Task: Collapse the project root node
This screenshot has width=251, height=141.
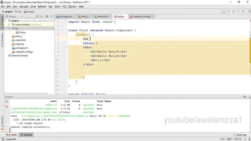Action: click(x=5, y=21)
